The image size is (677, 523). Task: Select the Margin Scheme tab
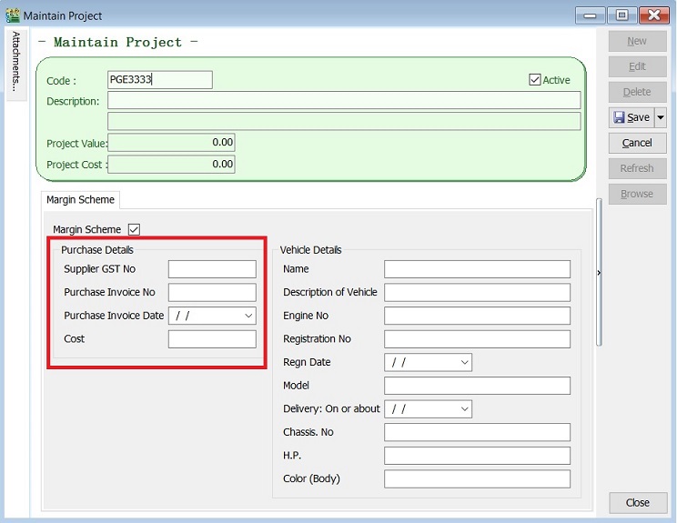(80, 200)
